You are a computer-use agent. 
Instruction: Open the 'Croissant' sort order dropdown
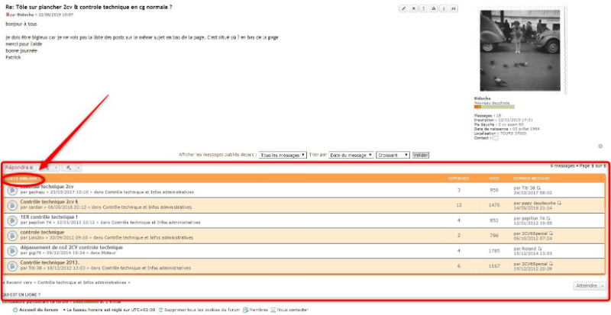click(393, 155)
